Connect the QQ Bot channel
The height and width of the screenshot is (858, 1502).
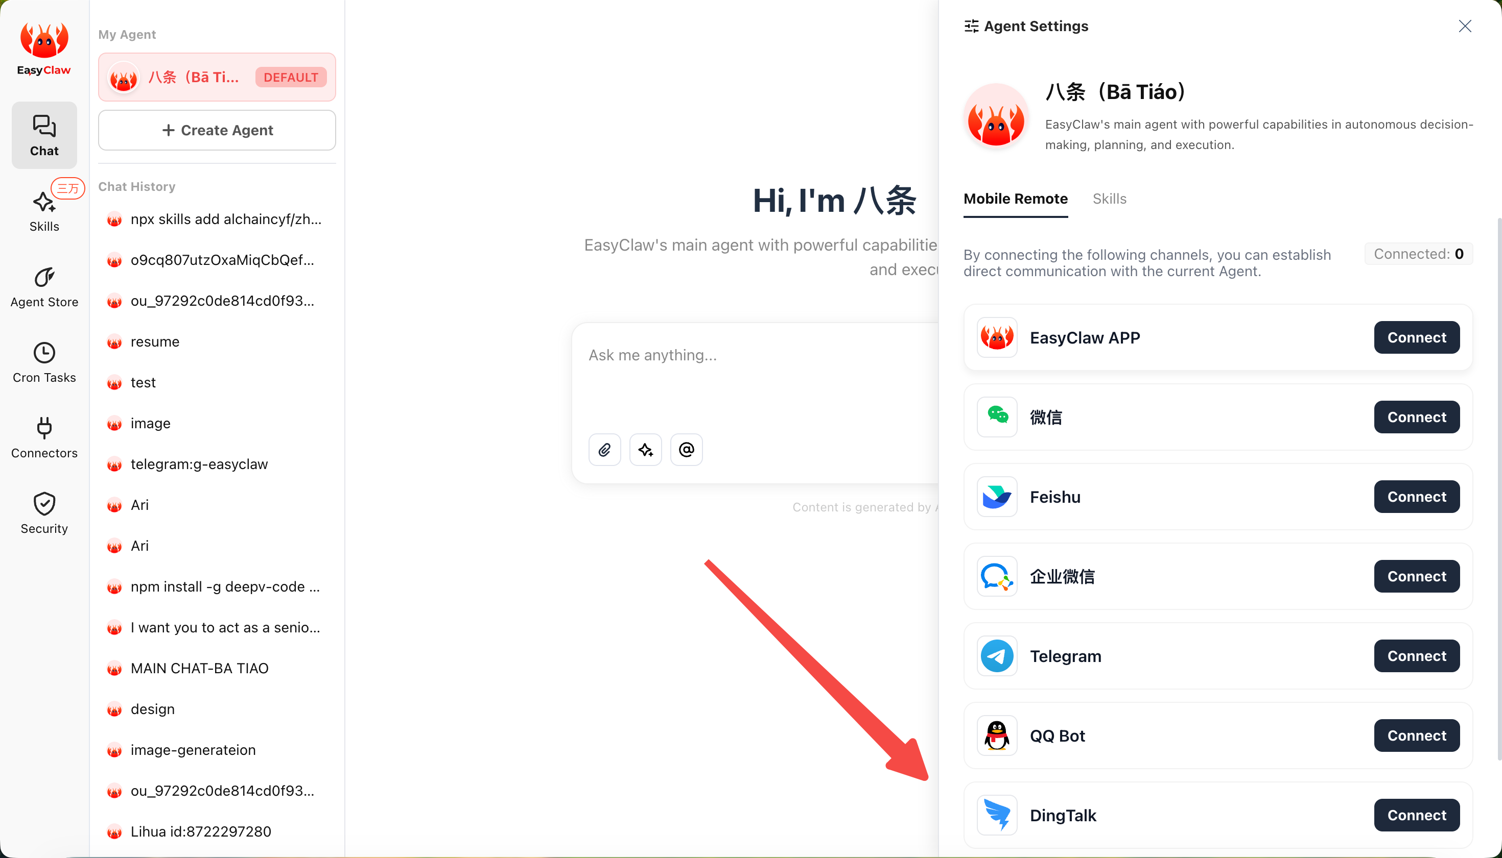pos(1417,735)
